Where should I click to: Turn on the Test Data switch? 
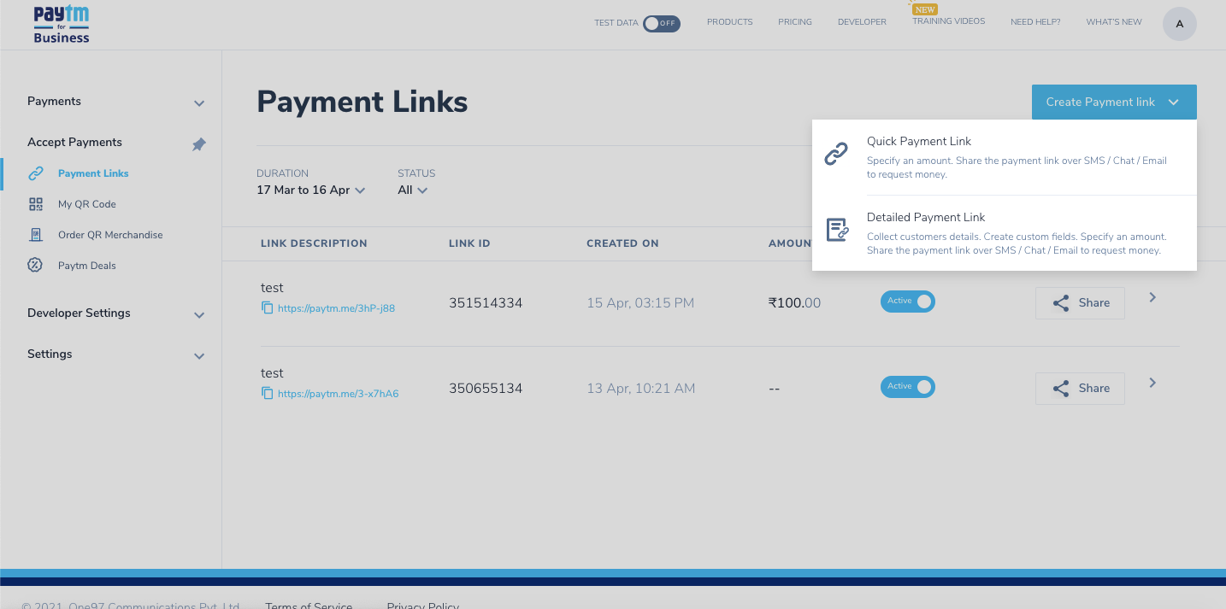(x=661, y=24)
